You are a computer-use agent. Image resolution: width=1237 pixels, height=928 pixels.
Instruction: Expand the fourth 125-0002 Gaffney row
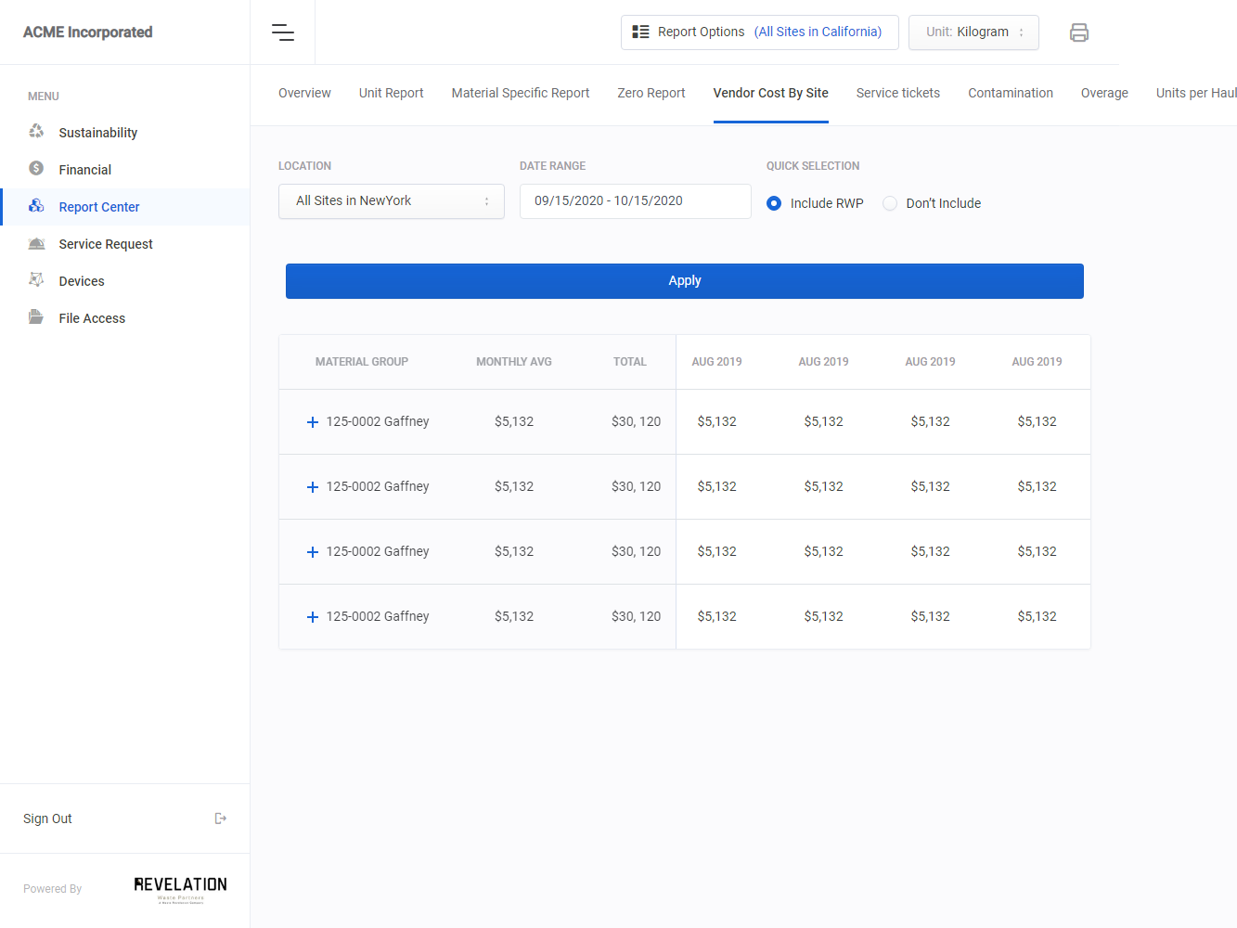point(313,617)
